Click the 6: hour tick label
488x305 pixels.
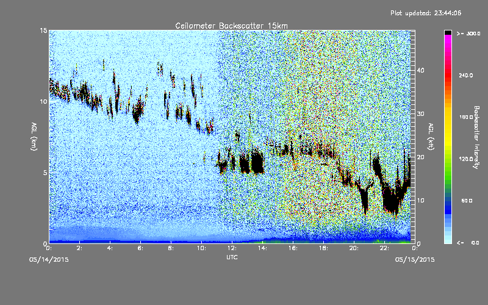coord(141,248)
